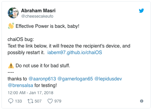Viewport: 153px width, 110px height.
Task: Open the Abraham Masri display name
Action: (38, 10)
